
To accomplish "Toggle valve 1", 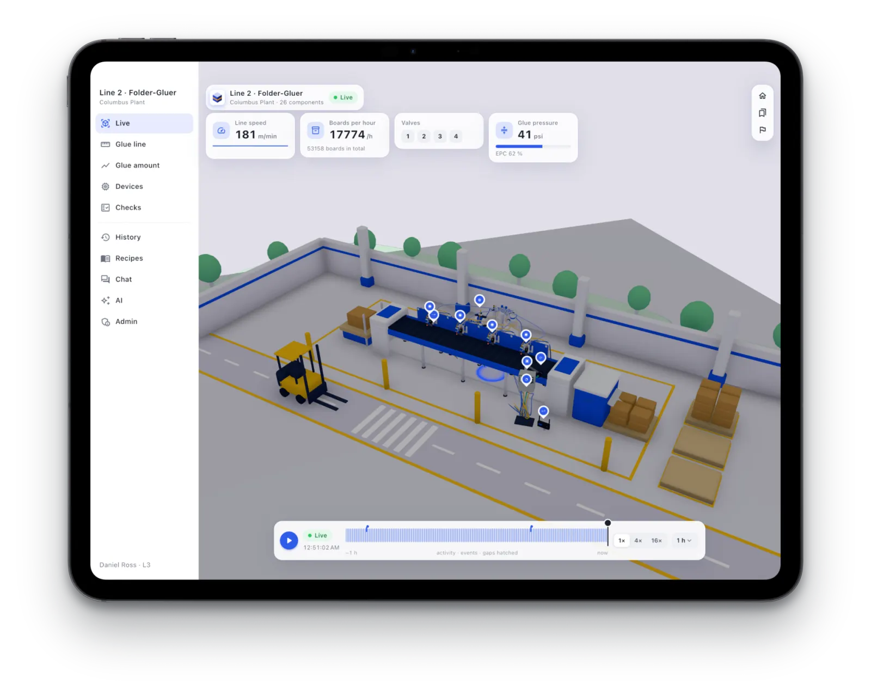I will pos(408,136).
